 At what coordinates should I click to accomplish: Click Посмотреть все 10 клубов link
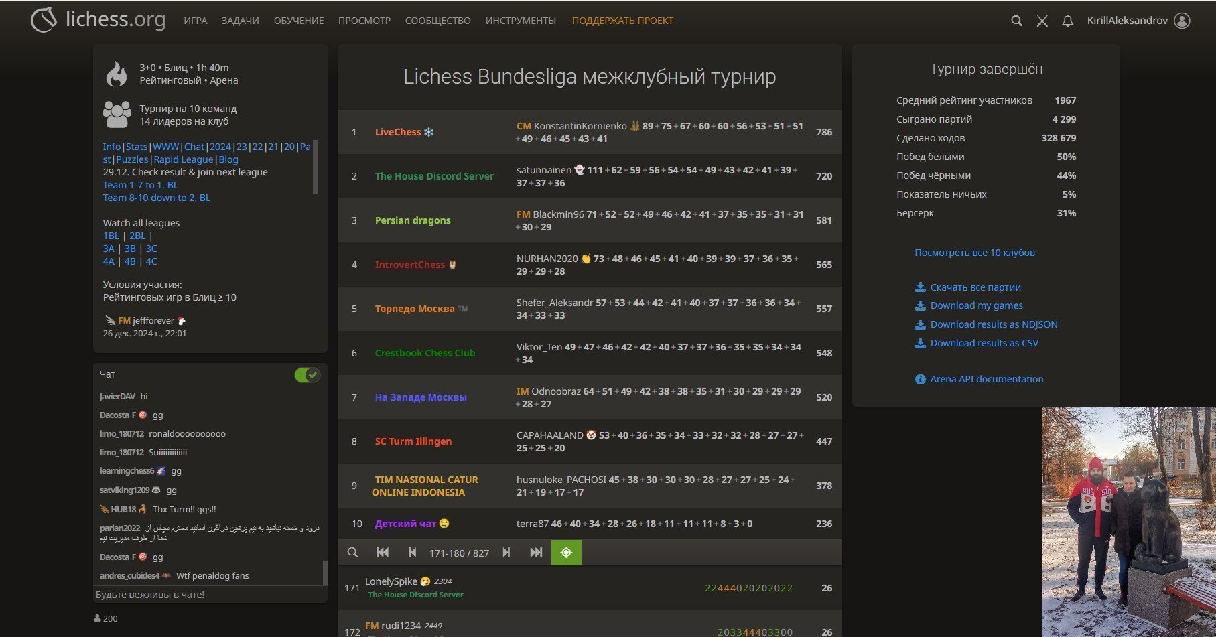click(975, 253)
